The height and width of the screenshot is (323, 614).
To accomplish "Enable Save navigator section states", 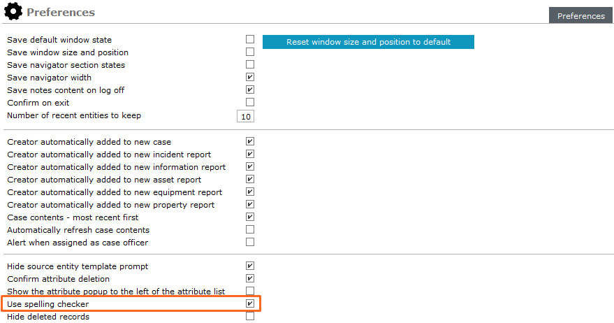I will [x=250, y=65].
